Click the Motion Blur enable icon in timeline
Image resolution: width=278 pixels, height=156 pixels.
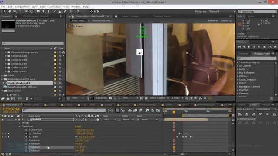(x=140, y=110)
